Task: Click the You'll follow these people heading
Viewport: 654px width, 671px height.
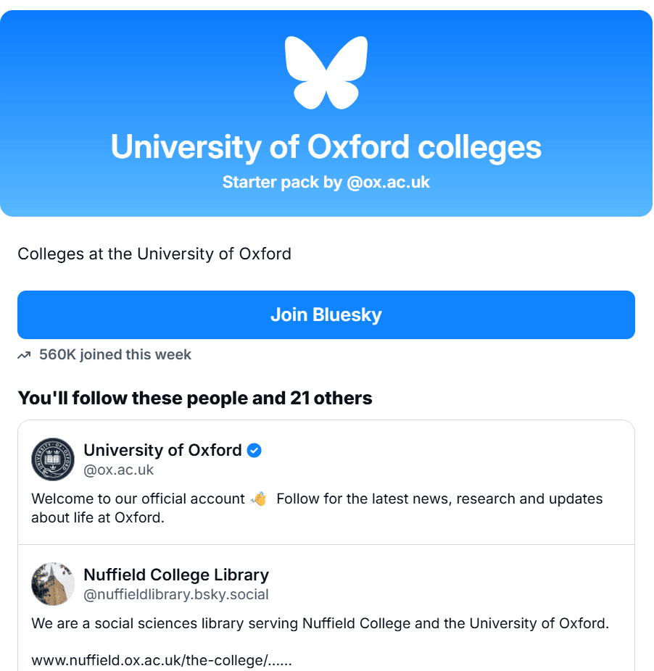Action: [195, 398]
